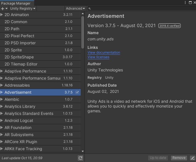This screenshot has width=196, height=162.
Task: Expand the Addressables package arrow
Action: point(1,85)
